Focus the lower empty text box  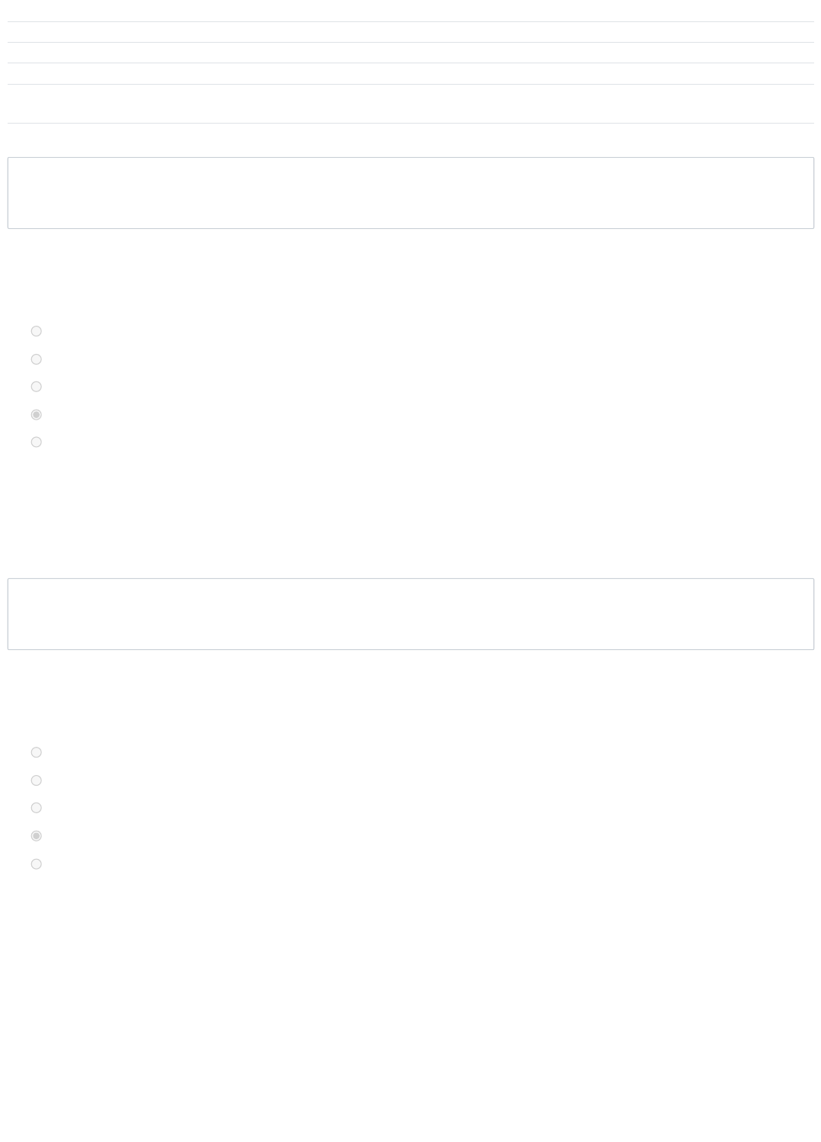[x=410, y=614]
